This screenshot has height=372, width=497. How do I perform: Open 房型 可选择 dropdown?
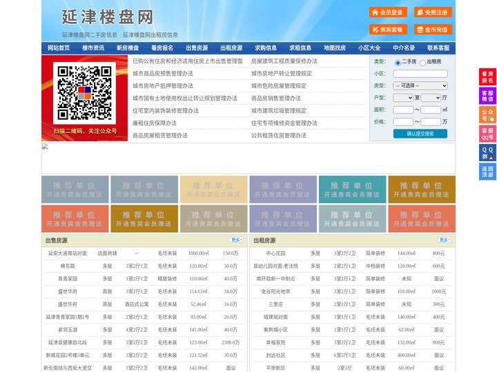420,85
